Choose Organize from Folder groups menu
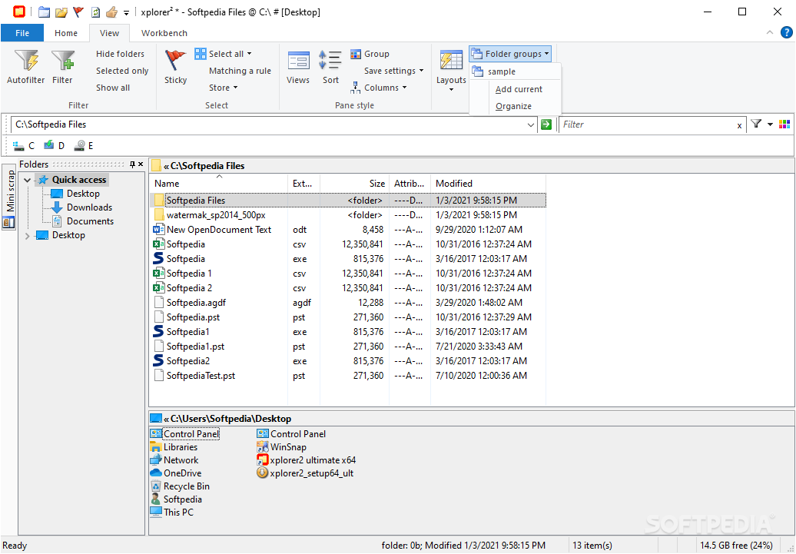The width and height of the screenshot is (796, 554). pyautogui.click(x=514, y=106)
